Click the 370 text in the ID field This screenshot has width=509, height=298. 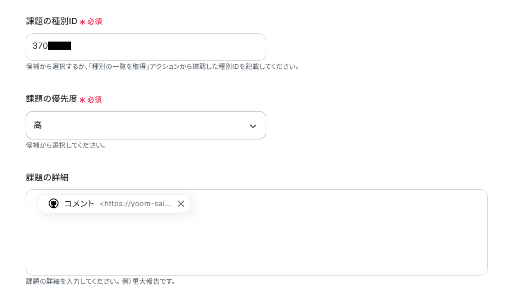click(x=40, y=46)
